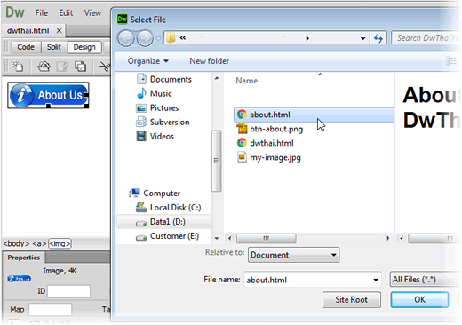The width and height of the screenshot is (462, 325).
Task: Open the File menu in Dreamweaver
Action: (x=42, y=13)
